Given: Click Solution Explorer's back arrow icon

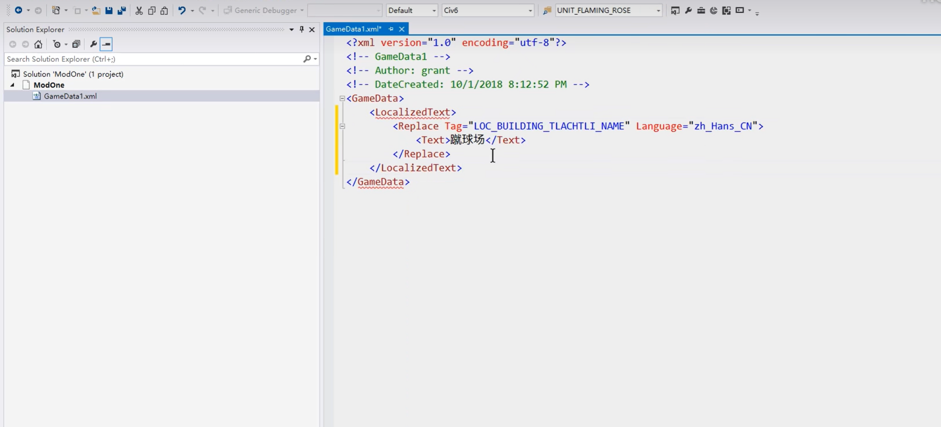Looking at the screenshot, I should 13,44.
